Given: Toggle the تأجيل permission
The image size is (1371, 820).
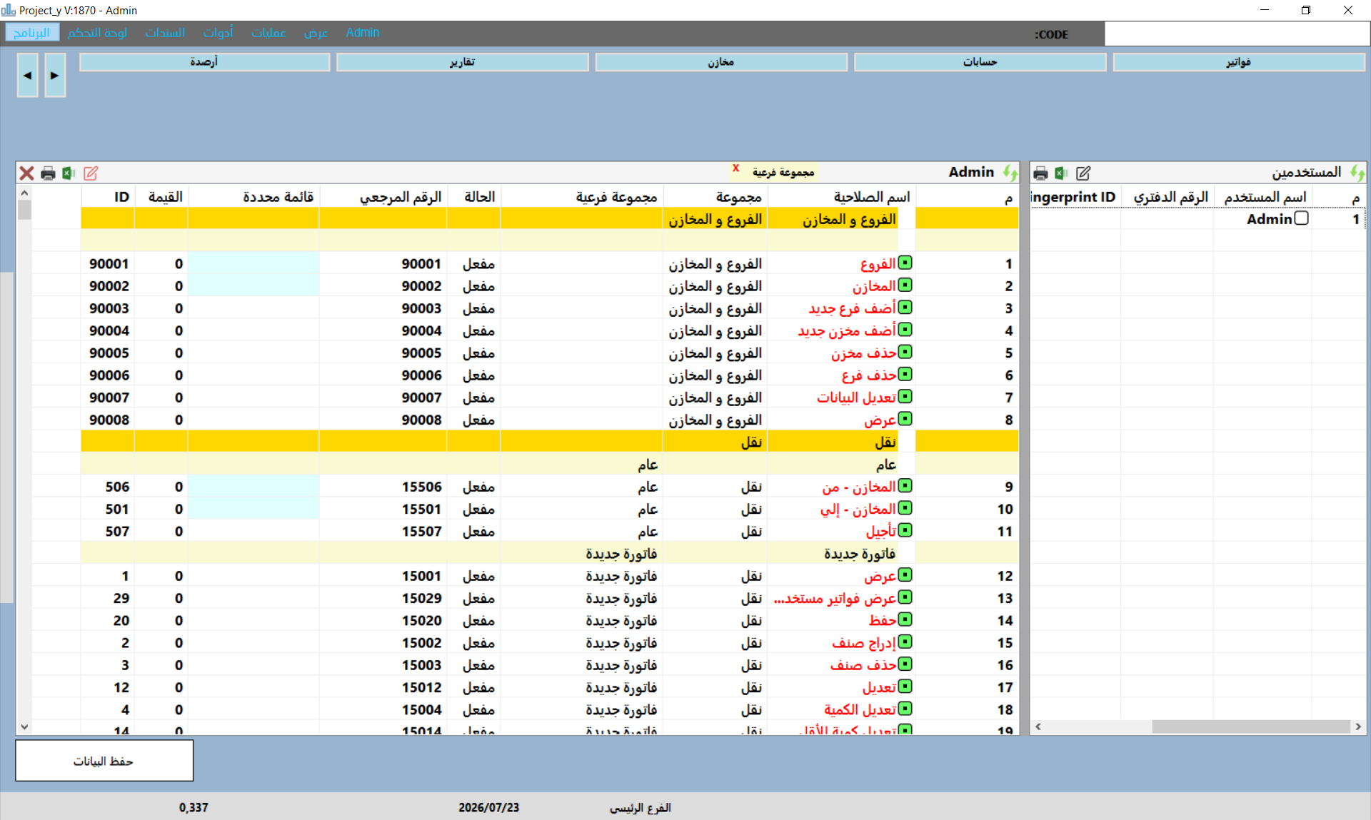Looking at the screenshot, I should pyautogui.click(x=905, y=530).
